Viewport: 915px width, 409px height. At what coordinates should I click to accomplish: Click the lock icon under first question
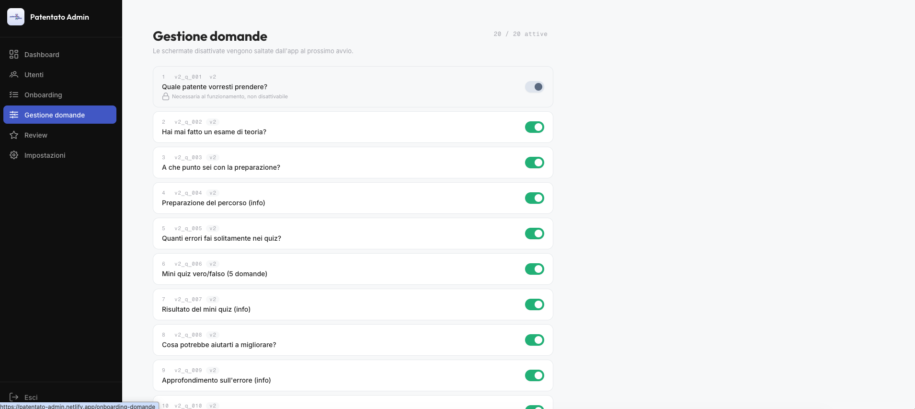(x=166, y=96)
